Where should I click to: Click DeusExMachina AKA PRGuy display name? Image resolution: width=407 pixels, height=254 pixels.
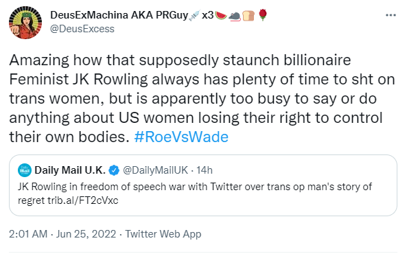[119, 15]
